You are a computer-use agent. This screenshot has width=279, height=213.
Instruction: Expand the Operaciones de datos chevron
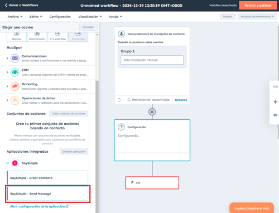(7, 100)
